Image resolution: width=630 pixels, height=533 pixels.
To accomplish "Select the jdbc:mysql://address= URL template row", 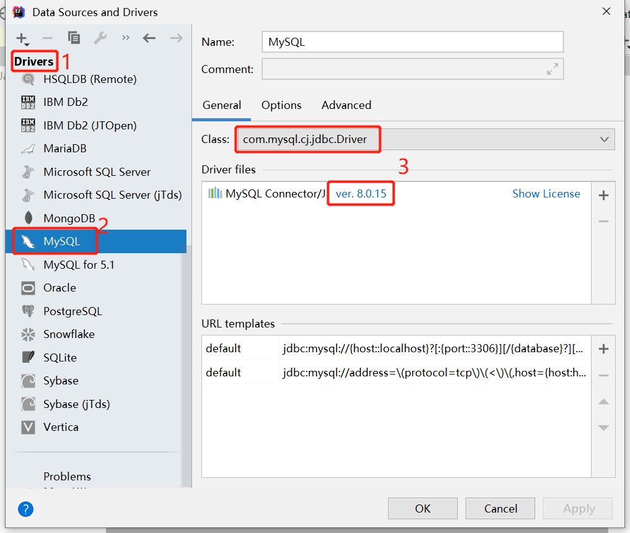I will [x=396, y=372].
